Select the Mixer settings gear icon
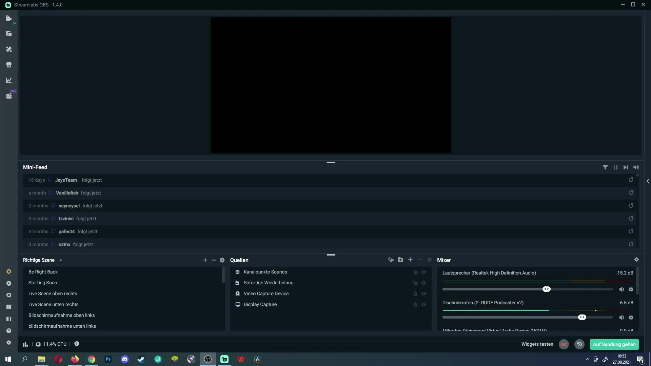Screen dimensions: 651x366 (x=636, y=260)
